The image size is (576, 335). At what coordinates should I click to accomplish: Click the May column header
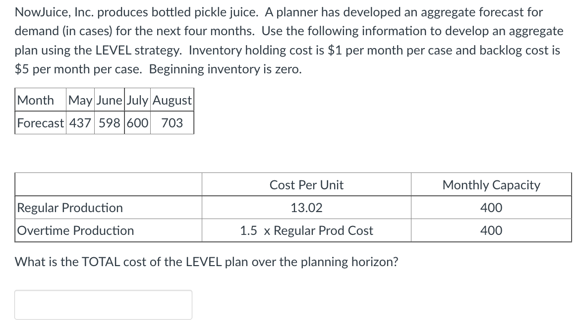tap(78, 100)
